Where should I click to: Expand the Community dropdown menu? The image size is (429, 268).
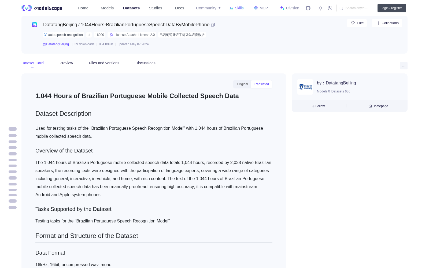(208, 8)
